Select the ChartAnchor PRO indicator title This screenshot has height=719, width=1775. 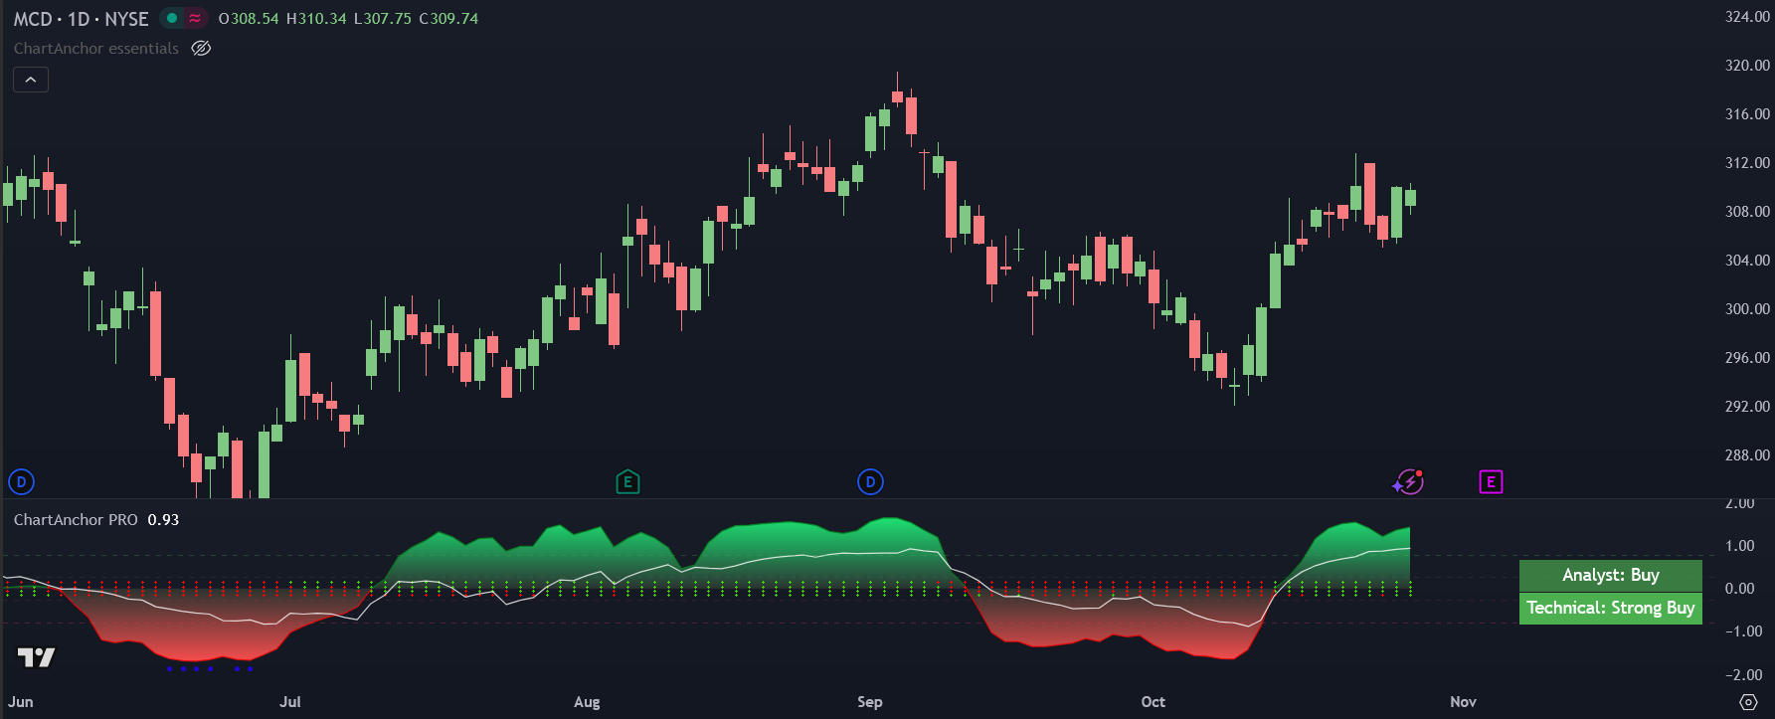[76, 520]
